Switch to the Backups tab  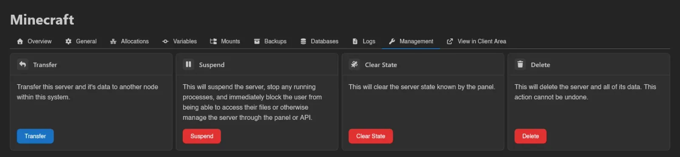(270, 41)
